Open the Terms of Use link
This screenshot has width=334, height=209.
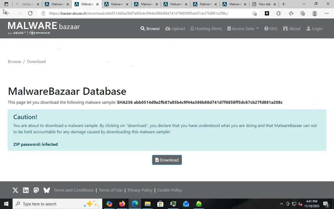pyautogui.click(x=111, y=190)
